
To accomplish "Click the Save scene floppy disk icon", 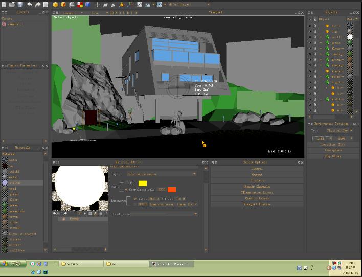I will tap(20, 5).
